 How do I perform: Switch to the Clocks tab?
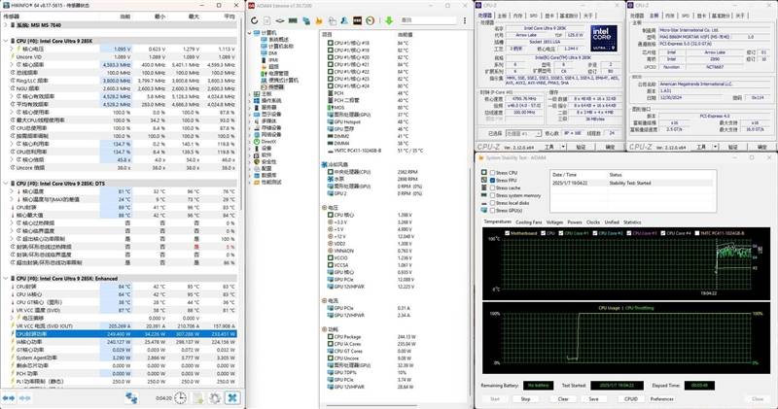tap(593, 222)
